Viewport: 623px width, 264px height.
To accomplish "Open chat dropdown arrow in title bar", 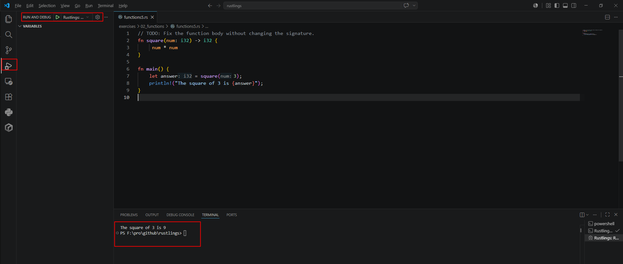I will point(414,5).
